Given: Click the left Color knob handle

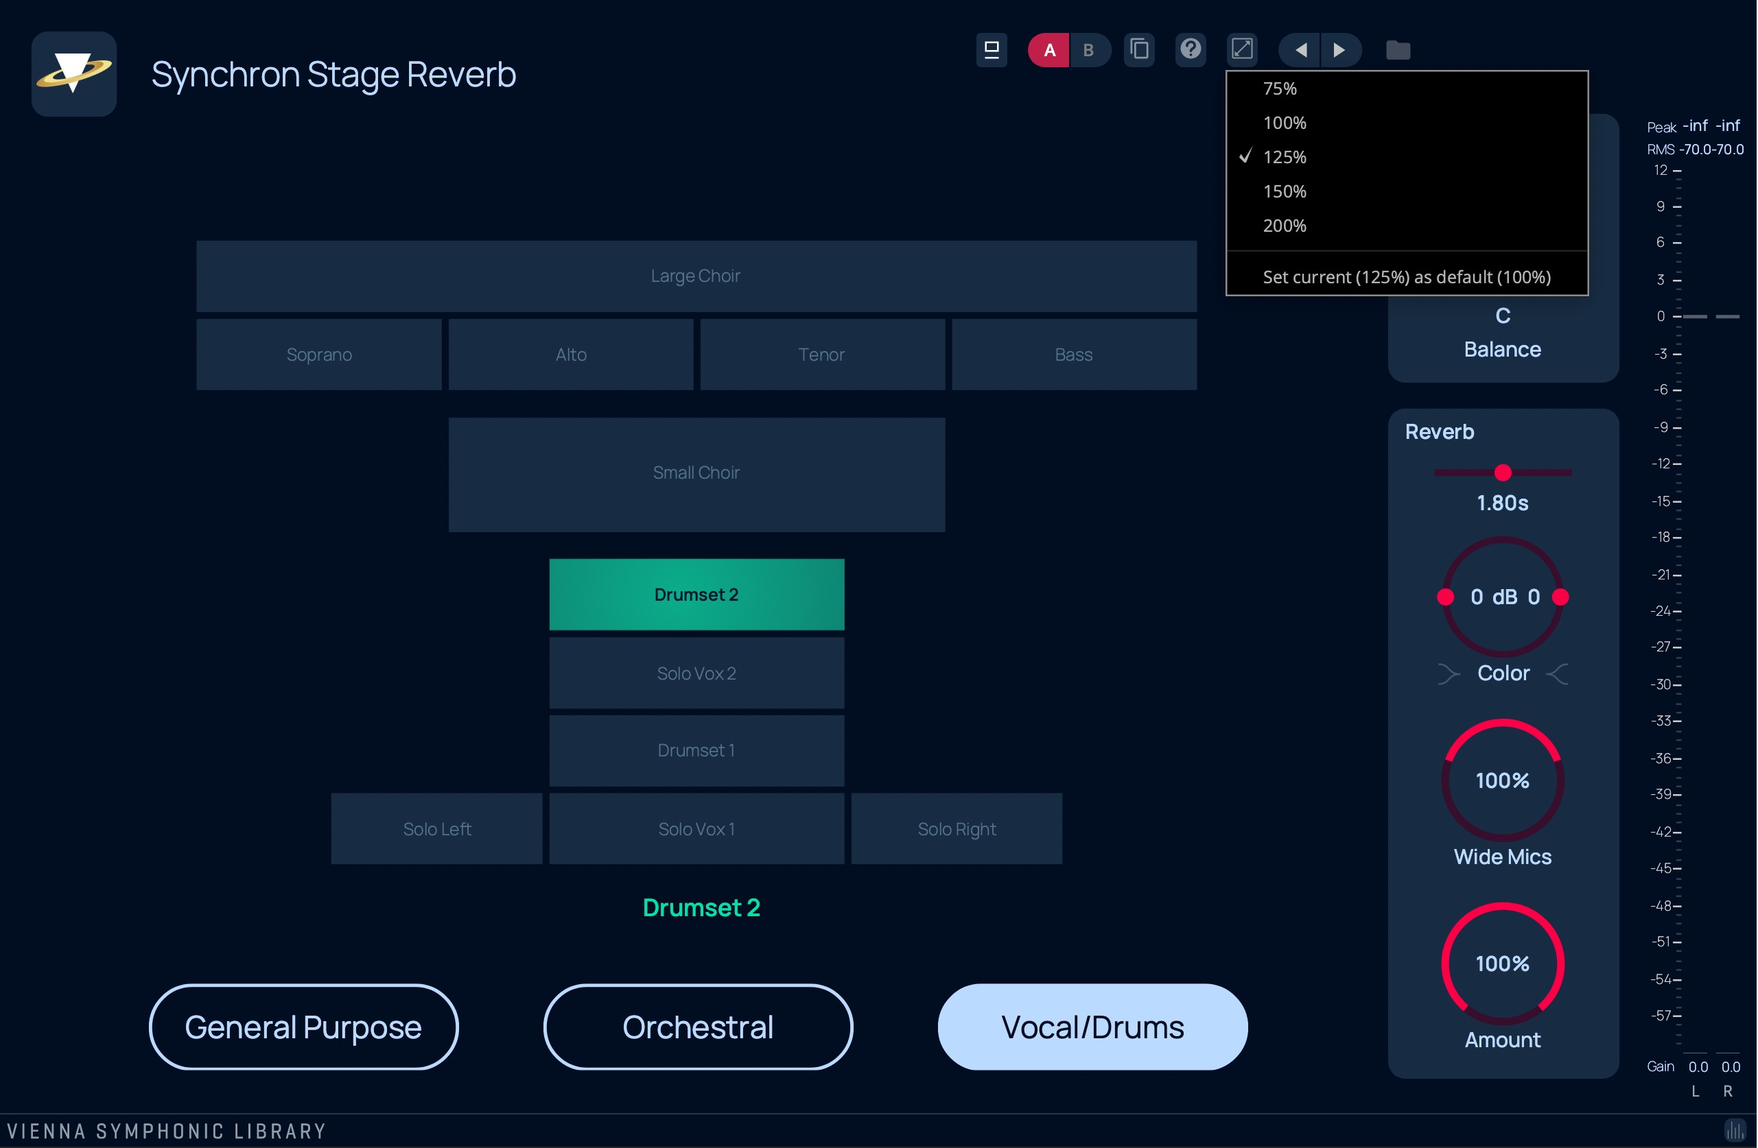Looking at the screenshot, I should 1446,597.
